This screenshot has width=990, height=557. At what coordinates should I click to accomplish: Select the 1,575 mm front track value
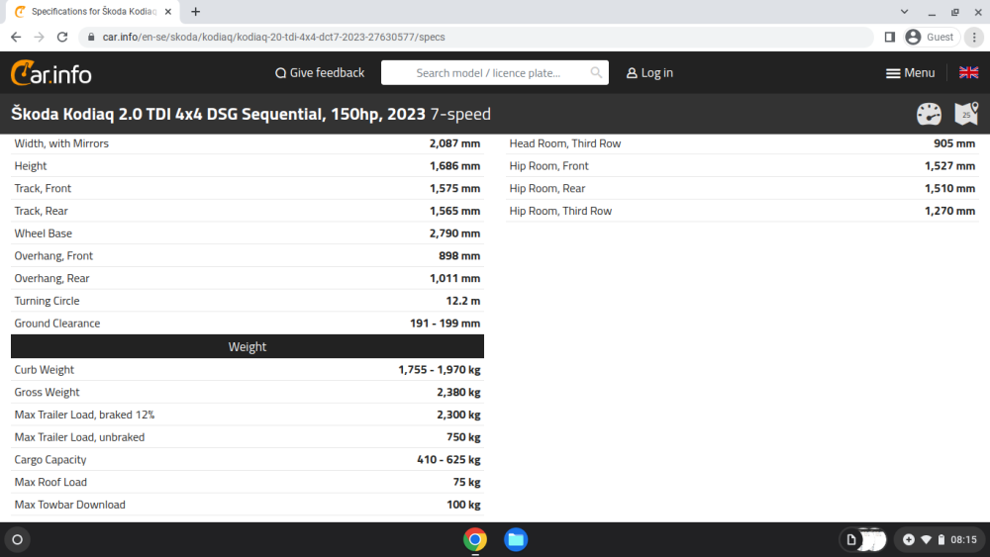(454, 189)
